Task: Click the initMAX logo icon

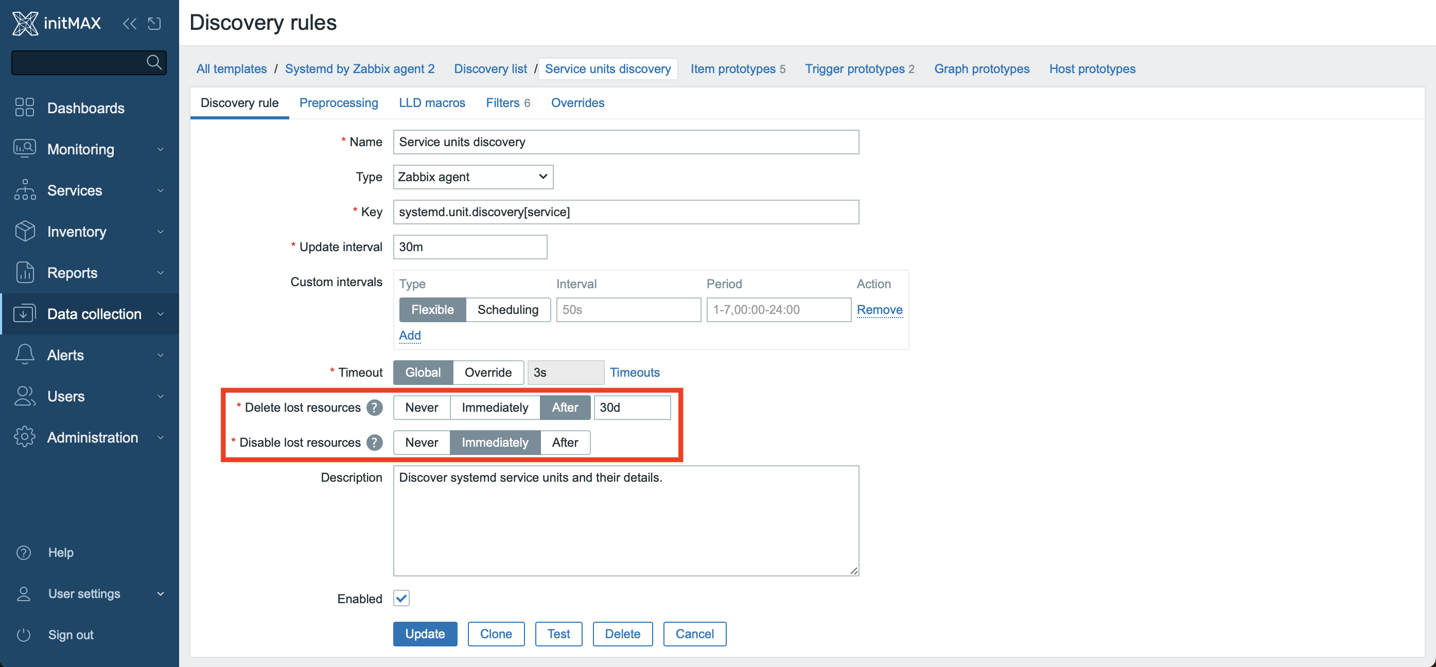Action: click(25, 23)
